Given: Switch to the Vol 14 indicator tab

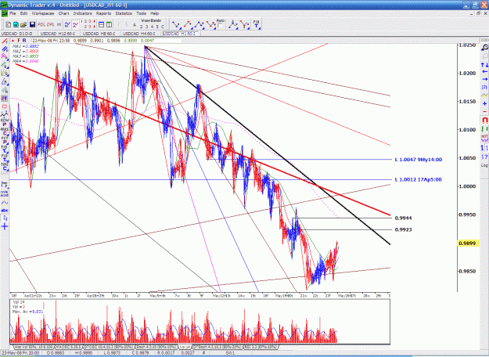Looking at the screenshot, I should 185,347.
